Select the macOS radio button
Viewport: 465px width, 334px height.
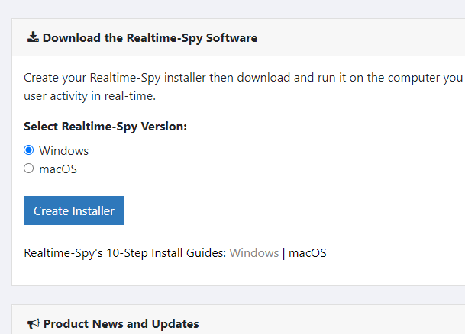(x=29, y=169)
